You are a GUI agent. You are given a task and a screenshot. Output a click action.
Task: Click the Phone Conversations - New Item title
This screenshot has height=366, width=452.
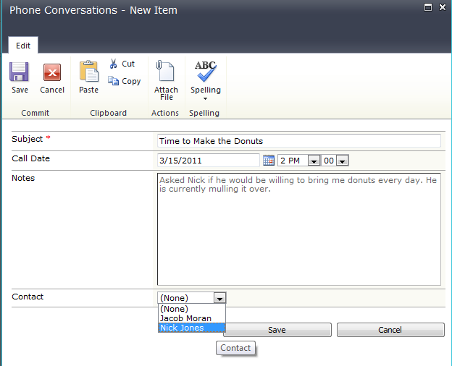pyautogui.click(x=93, y=10)
